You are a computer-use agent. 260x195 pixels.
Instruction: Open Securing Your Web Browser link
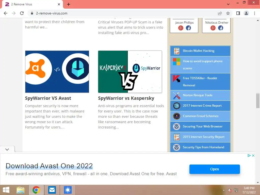203,126
